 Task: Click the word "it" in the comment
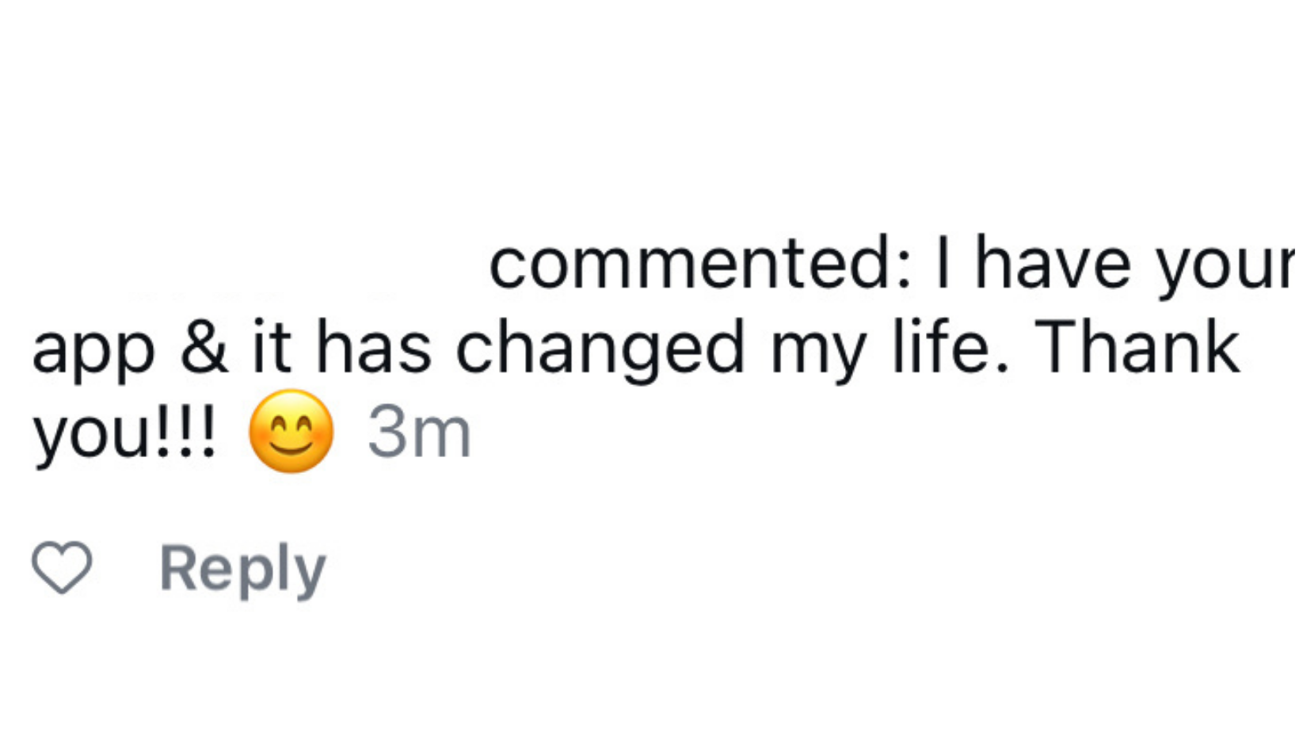point(272,347)
